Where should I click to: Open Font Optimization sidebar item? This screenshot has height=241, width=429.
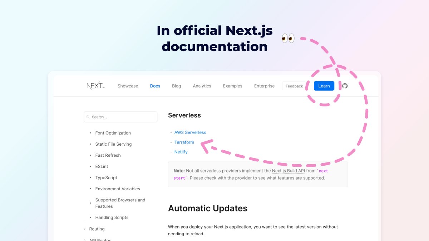pos(113,133)
